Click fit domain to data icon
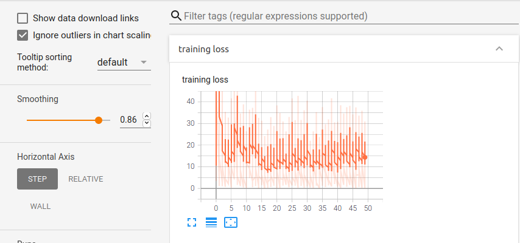 [x=231, y=222]
